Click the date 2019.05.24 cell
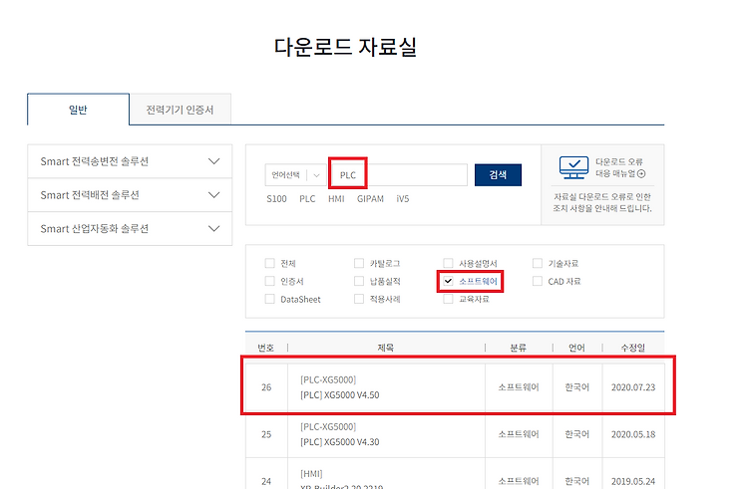 tap(633, 481)
